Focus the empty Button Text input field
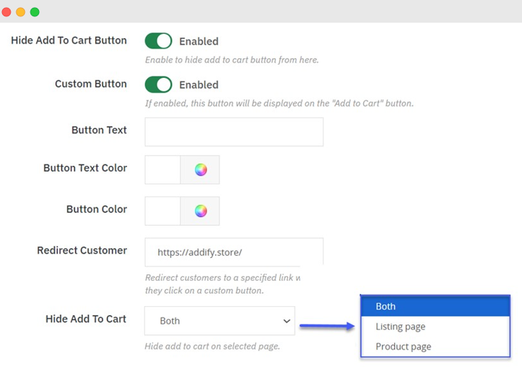The height and width of the screenshot is (367, 522). [x=233, y=132]
